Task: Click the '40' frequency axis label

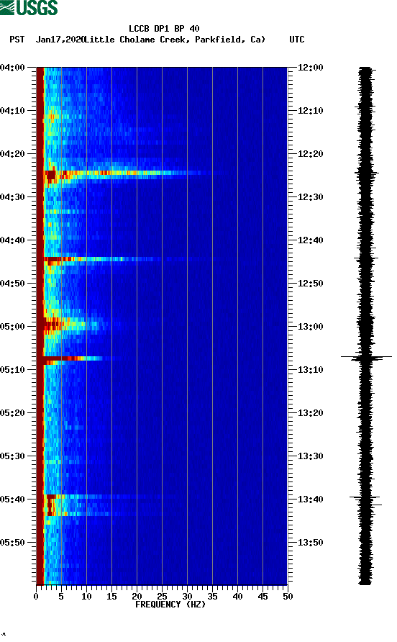Action: (238, 597)
